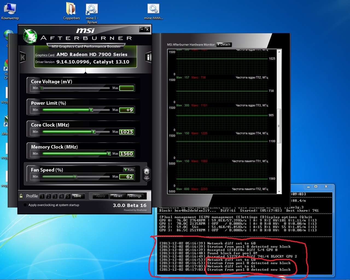Click the Core Clock 1025 value field
The width and height of the screenshot is (350, 280).
click(x=127, y=132)
